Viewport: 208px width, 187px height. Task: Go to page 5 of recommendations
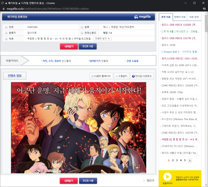(185, 160)
